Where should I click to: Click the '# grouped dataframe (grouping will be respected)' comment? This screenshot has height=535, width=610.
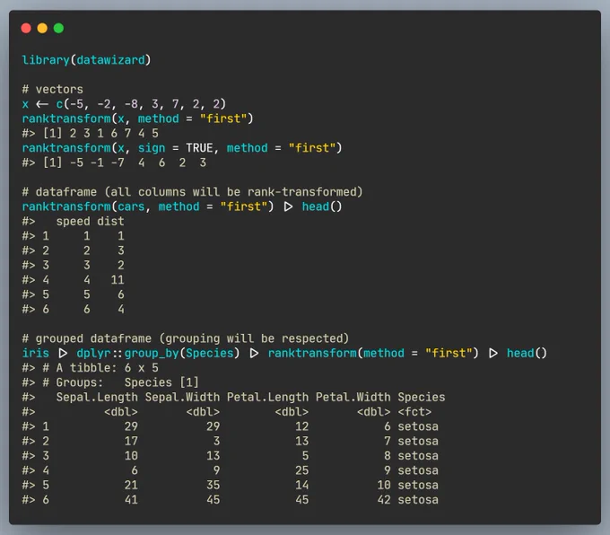click(x=185, y=338)
